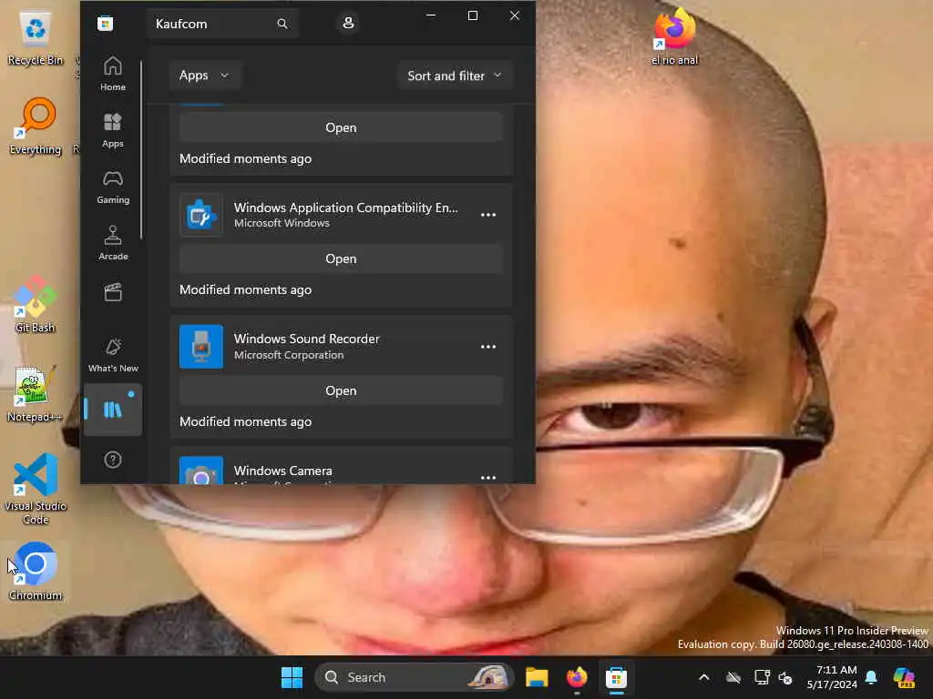
Task: Expand the Apps filter dropdown
Action: pos(204,76)
